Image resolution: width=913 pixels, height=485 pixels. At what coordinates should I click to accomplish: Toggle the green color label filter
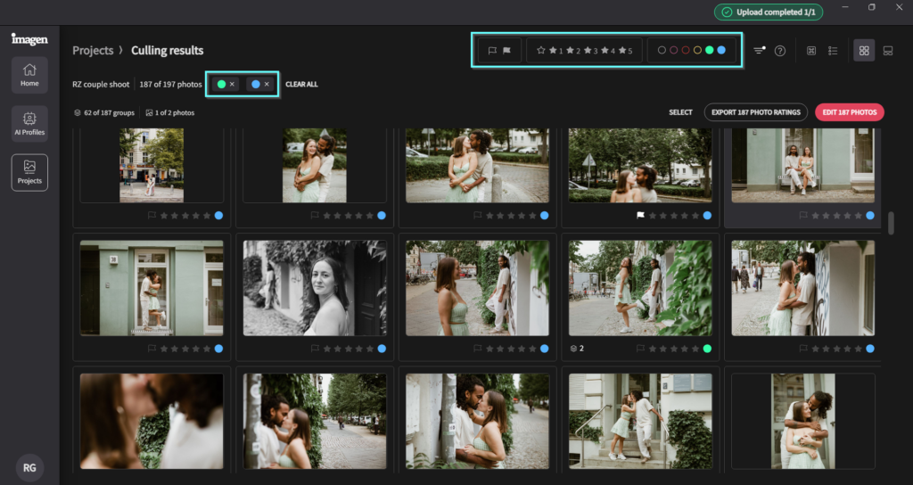709,51
